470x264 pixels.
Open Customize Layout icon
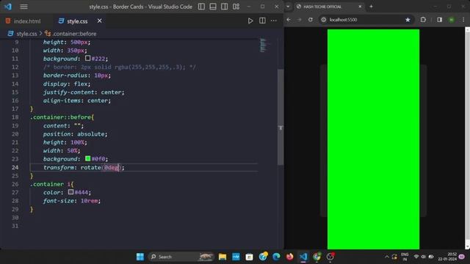pos(236,7)
